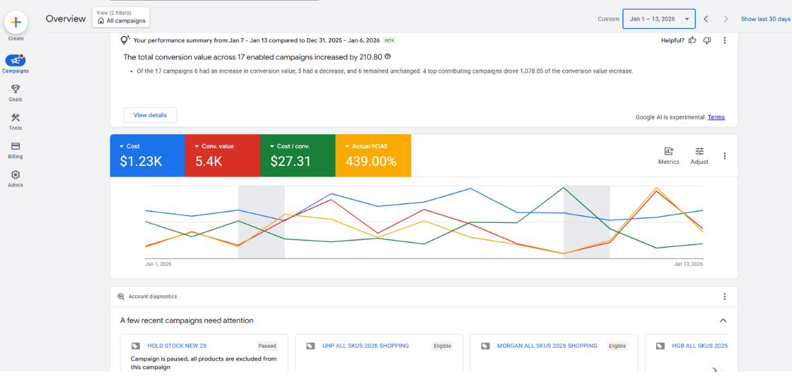792x380 pixels.
Task: Select the red Conv. value card
Action: (x=223, y=156)
